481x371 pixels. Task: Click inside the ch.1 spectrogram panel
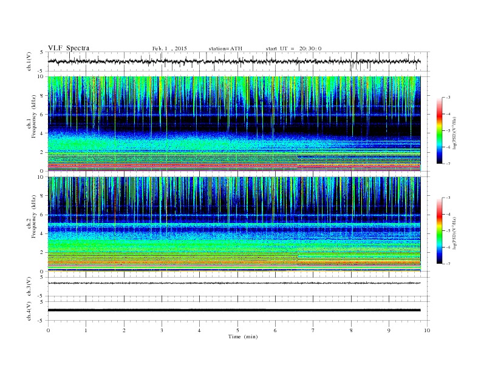(x=234, y=124)
